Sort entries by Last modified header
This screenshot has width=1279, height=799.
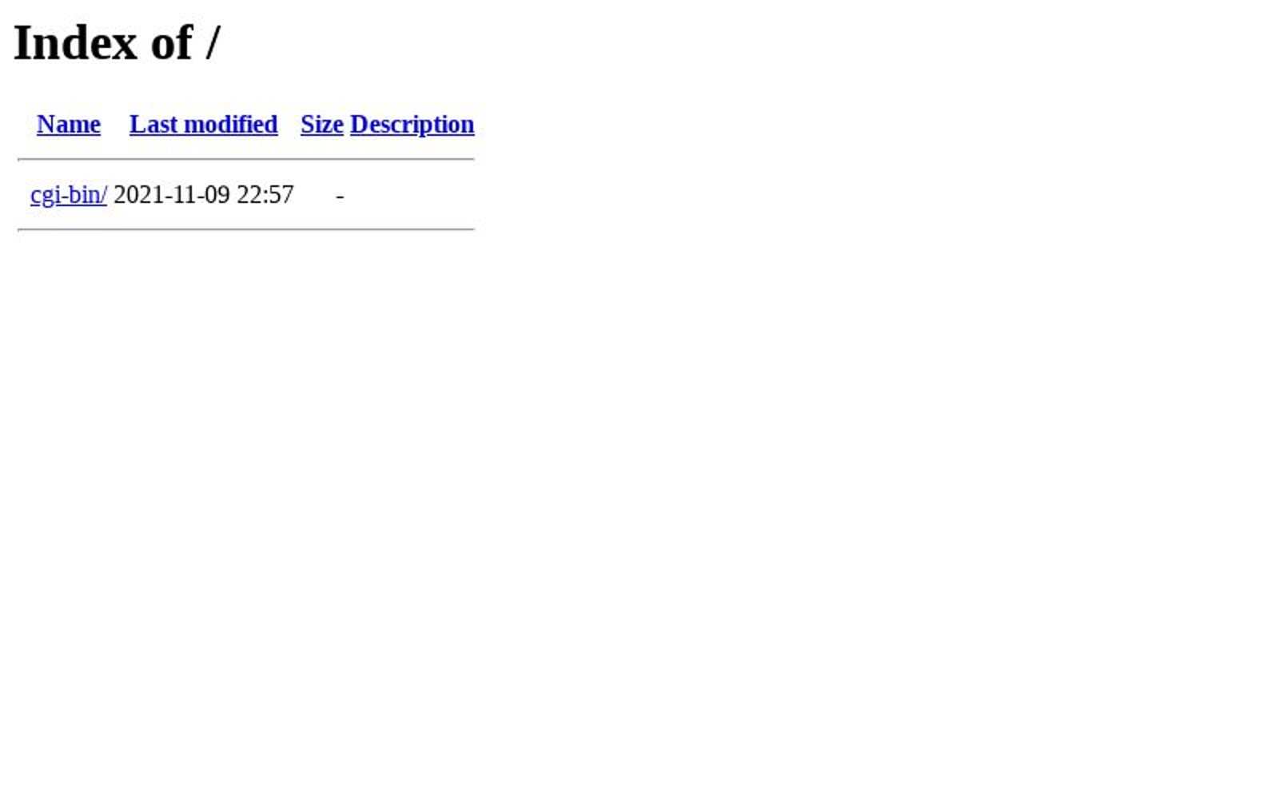(204, 124)
